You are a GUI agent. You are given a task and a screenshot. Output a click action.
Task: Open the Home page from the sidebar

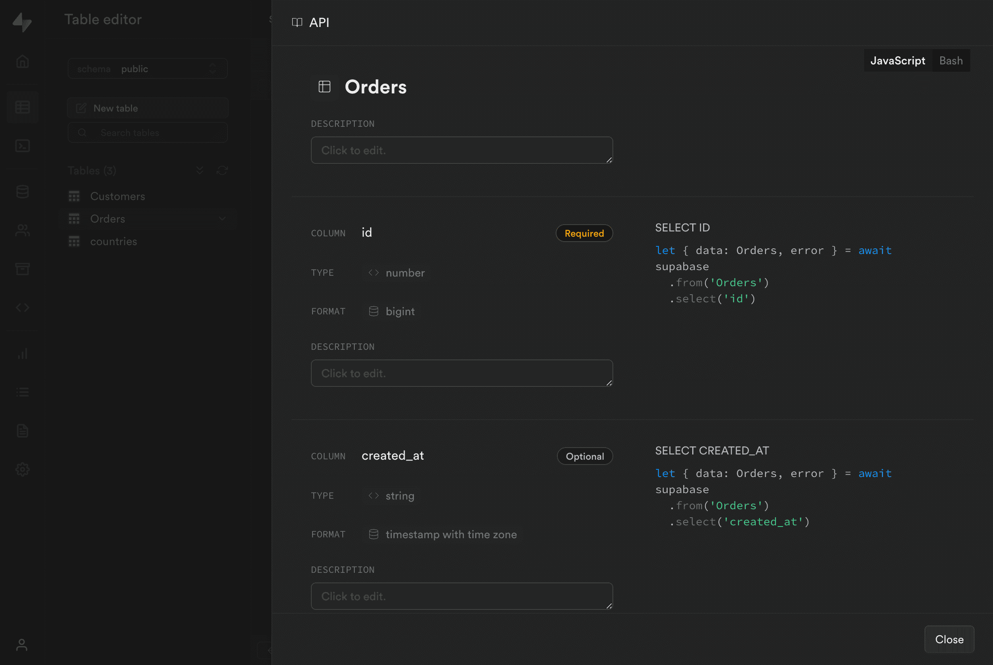tap(22, 61)
